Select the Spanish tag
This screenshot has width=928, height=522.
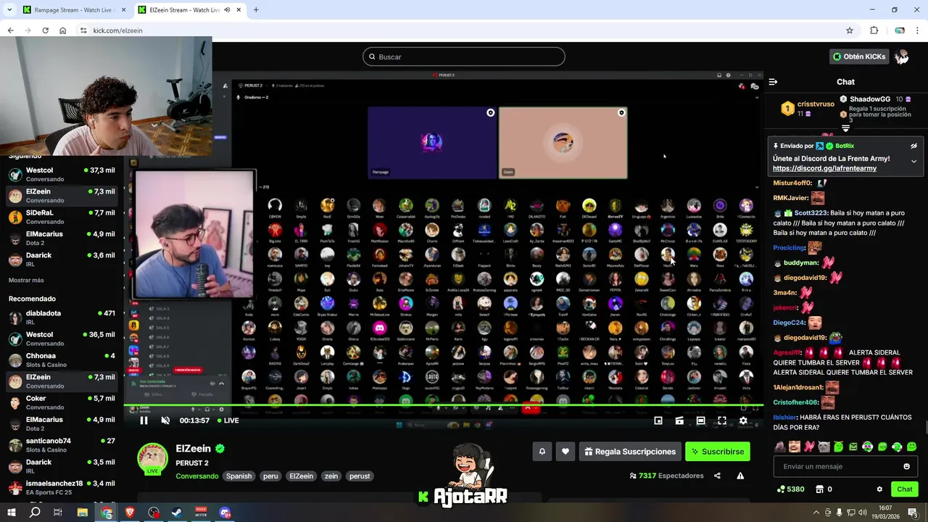(239, 476)
